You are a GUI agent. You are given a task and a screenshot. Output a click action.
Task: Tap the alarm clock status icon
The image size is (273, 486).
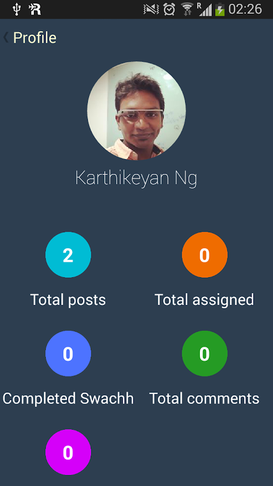[169, 9]
